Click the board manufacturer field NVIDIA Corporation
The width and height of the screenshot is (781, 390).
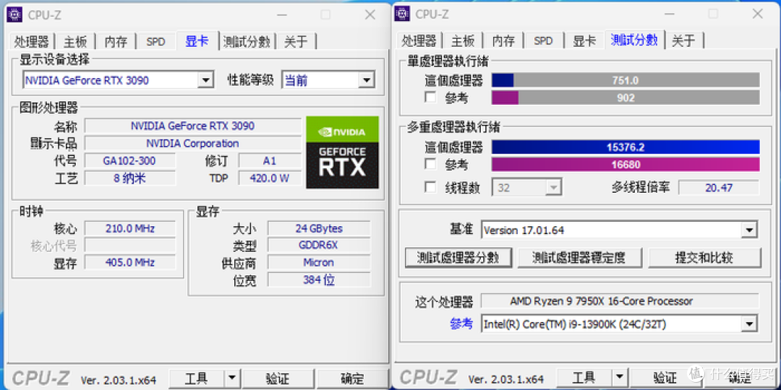[193, 143]
